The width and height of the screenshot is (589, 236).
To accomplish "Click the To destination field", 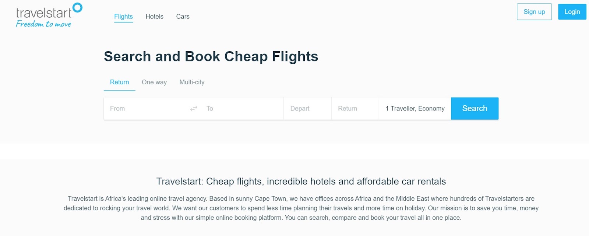I will [243, 109].
